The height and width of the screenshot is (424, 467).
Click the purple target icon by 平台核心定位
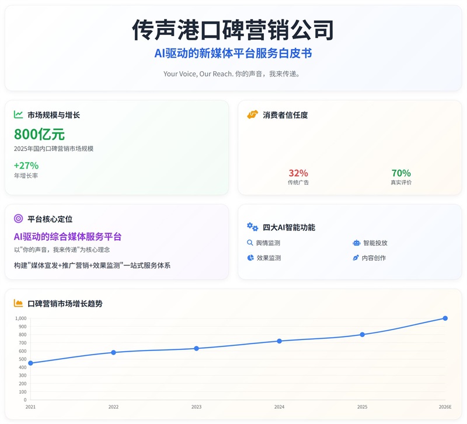pyautogui.click(x=19, y=219)
